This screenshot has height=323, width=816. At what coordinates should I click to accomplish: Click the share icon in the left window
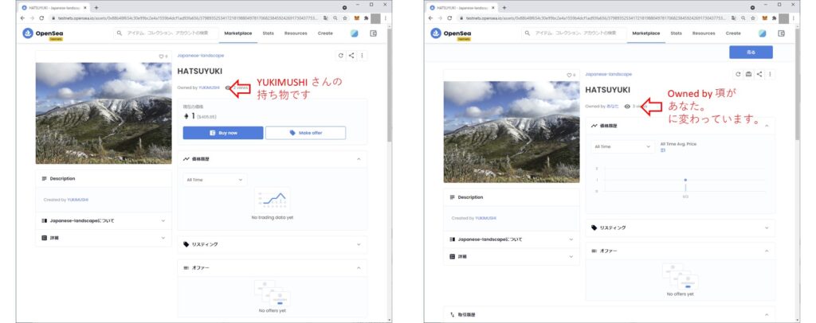click(351, 56)
